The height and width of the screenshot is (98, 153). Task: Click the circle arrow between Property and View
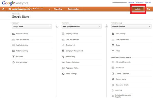pos(107,27)
